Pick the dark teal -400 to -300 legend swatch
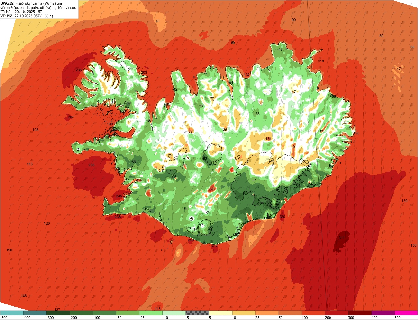The height and width of the screenshot is (320, 418). [35, 313]
